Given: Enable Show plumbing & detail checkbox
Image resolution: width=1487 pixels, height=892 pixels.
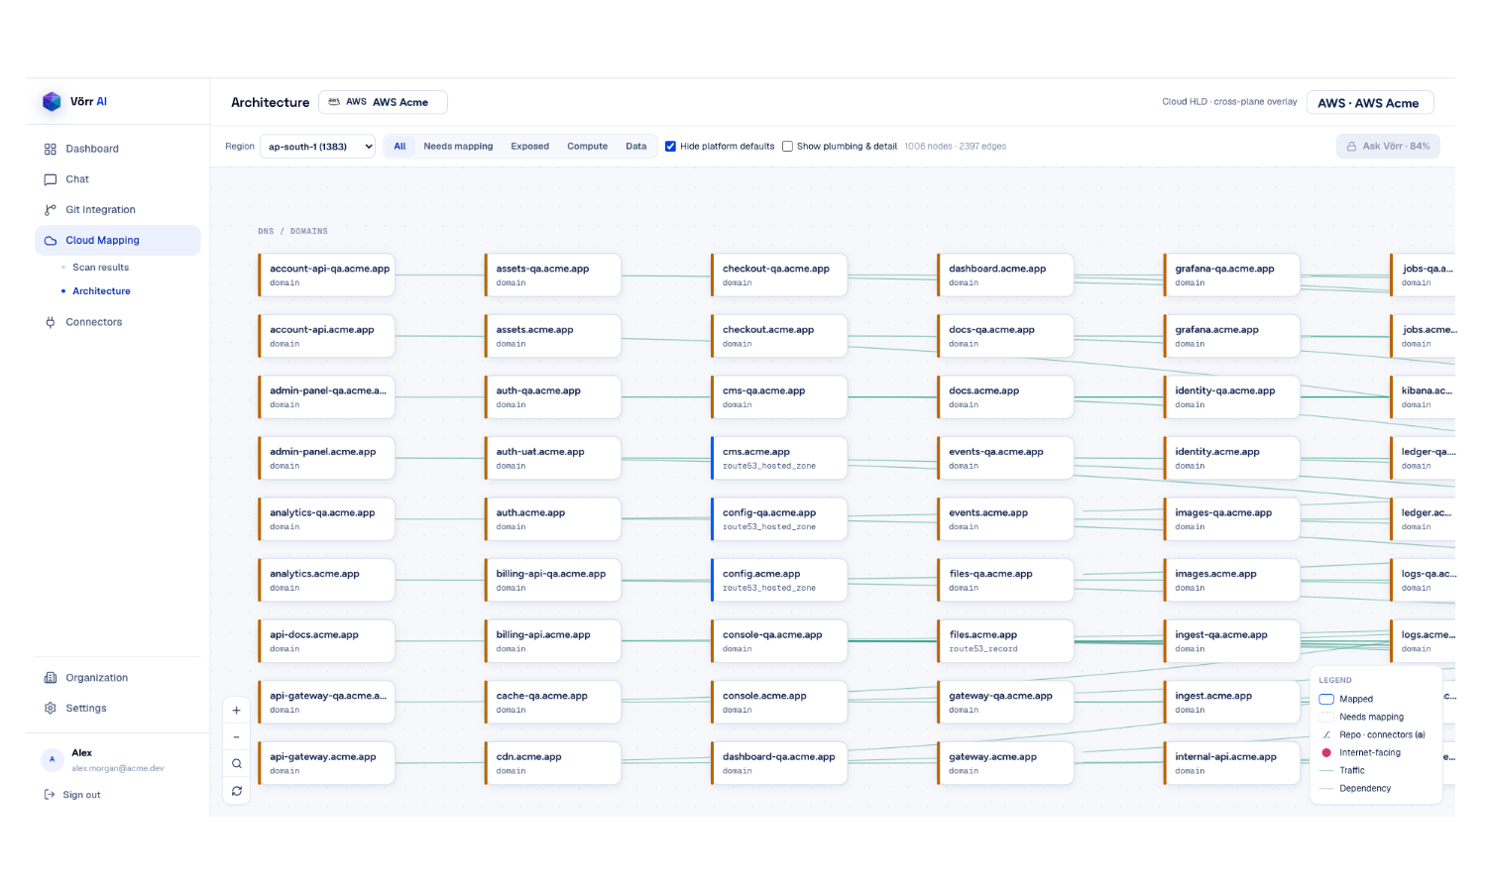Looking at the screenshot, I should [788, 147].
